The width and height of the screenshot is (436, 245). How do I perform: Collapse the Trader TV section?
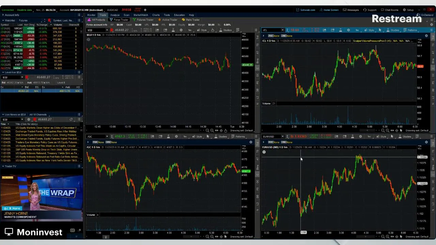click(3, 166)
